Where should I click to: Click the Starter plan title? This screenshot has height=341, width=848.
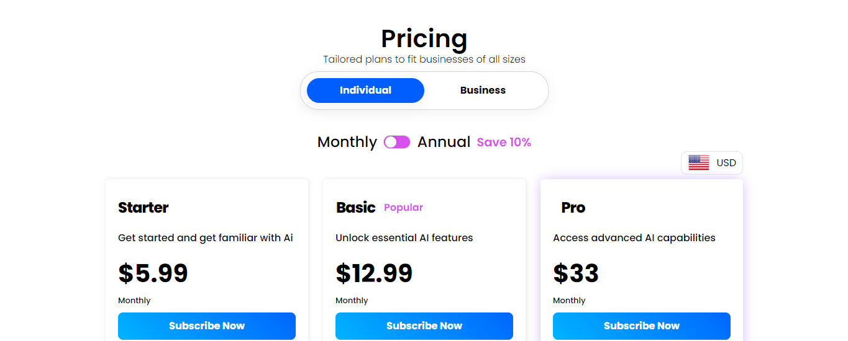click(x=144, y=207)
